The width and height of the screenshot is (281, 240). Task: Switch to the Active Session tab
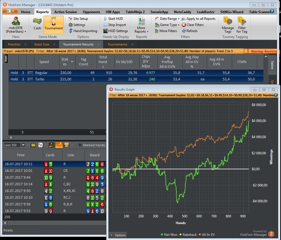(65, 12)
